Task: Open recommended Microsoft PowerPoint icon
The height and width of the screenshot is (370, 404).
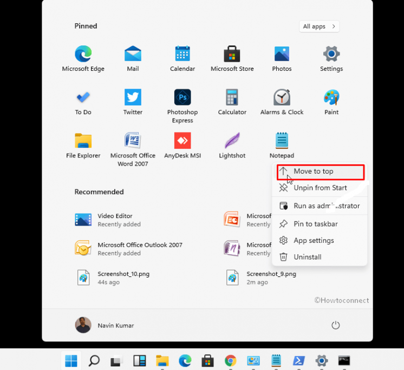Action: point(232,220)
